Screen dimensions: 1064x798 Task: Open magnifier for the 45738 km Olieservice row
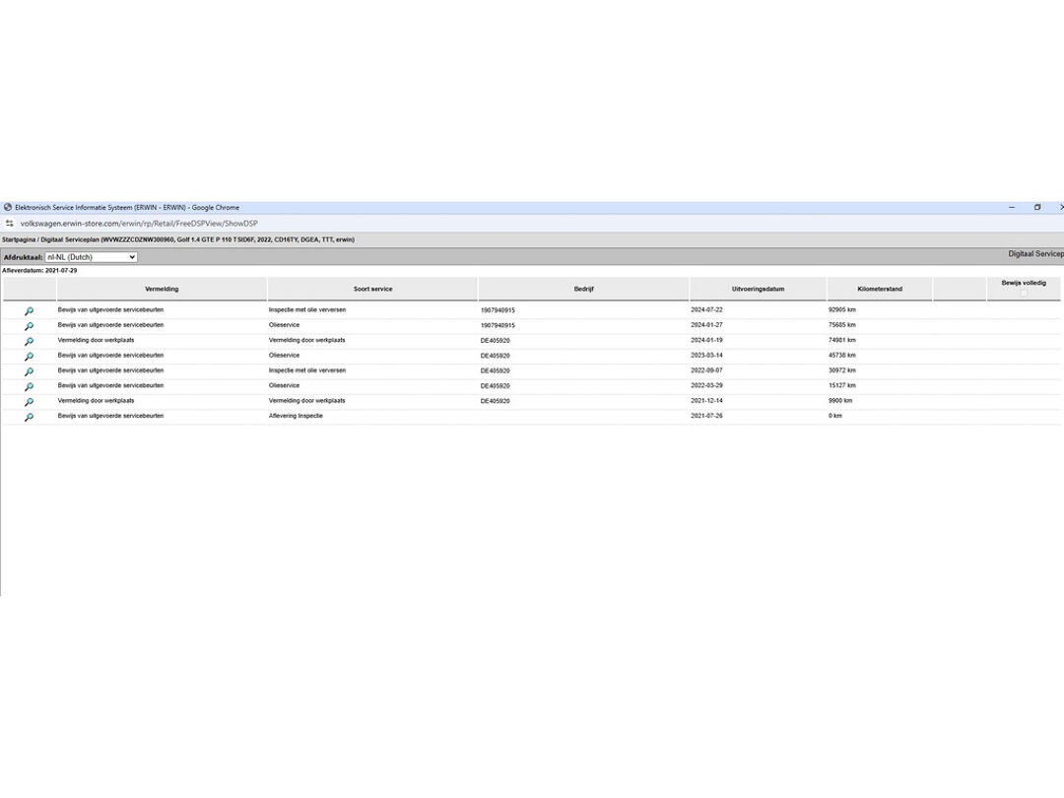point(29,357)
